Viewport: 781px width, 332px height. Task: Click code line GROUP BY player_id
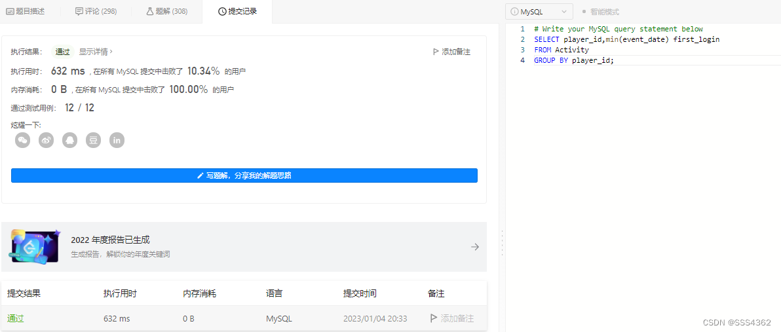(575, 60)
